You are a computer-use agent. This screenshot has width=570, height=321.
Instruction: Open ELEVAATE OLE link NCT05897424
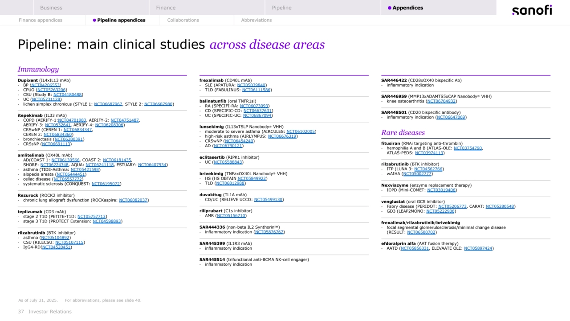478,248
